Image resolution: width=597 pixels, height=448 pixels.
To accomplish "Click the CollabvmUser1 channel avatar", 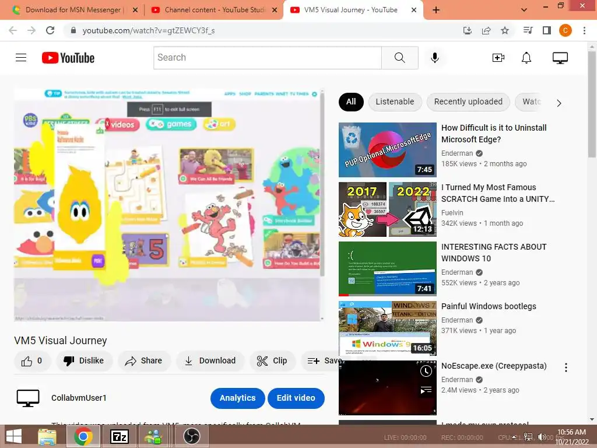I will (28, 398).
